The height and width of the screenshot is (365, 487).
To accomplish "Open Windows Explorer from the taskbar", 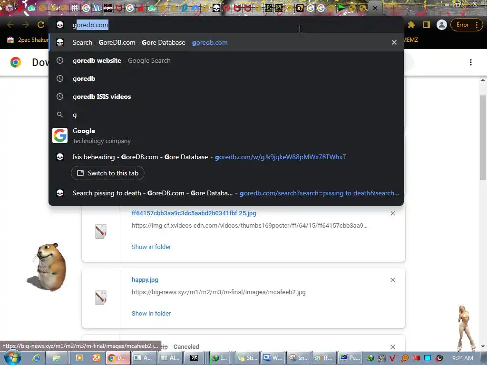I will (x=57, y=358).
